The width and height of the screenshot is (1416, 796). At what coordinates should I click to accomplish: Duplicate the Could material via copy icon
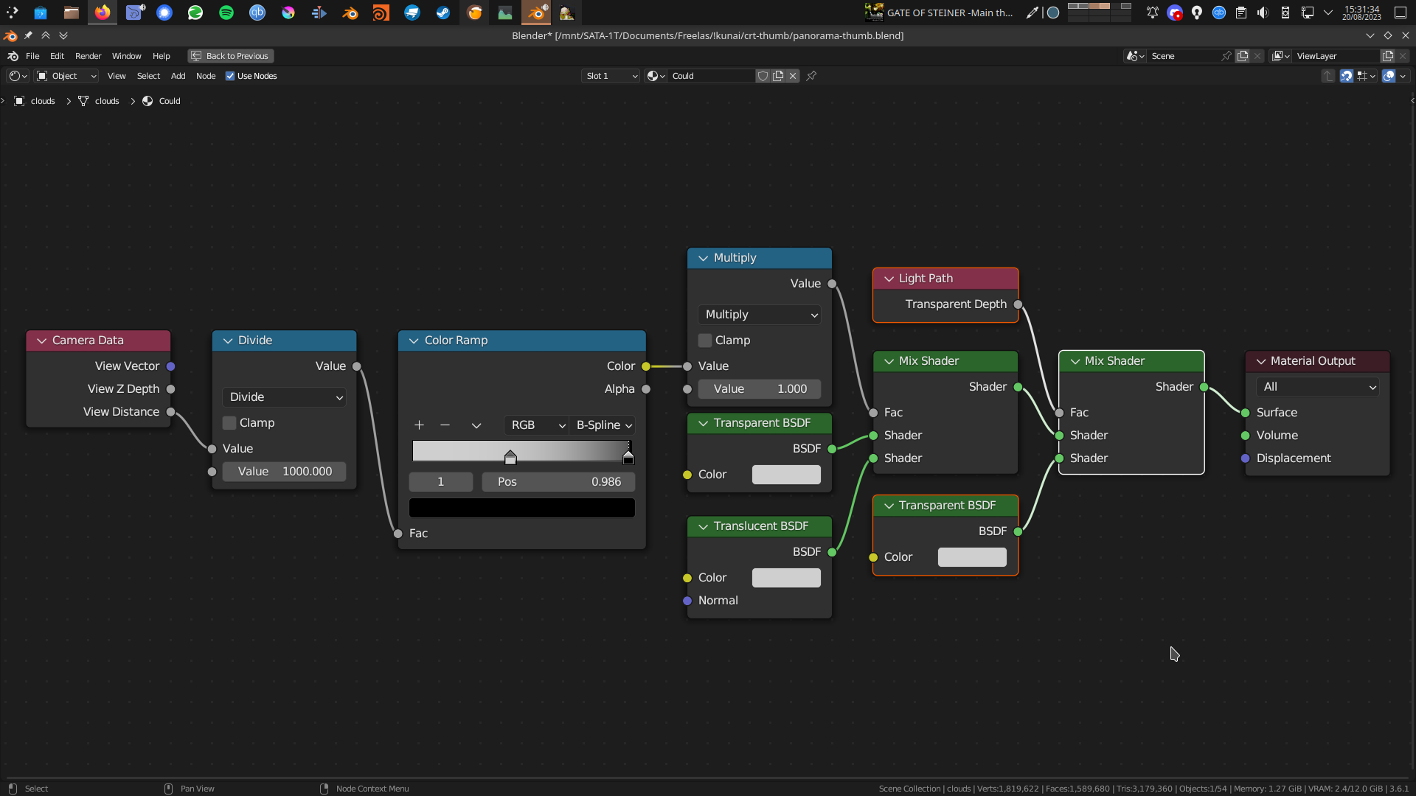point(779,76)
